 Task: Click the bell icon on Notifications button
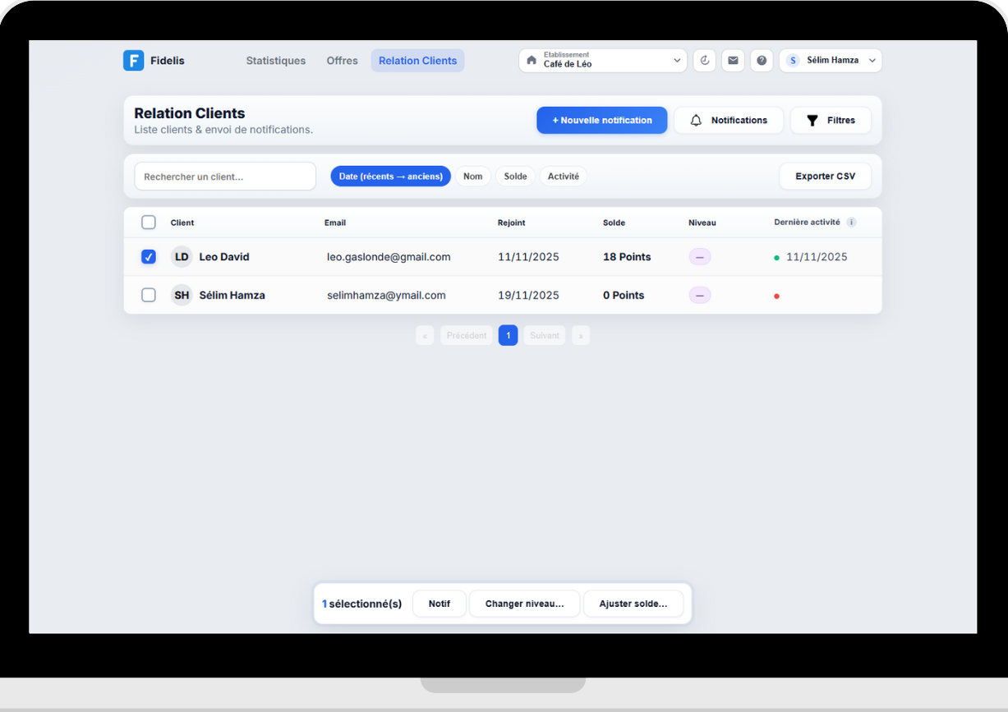[697, 120]
